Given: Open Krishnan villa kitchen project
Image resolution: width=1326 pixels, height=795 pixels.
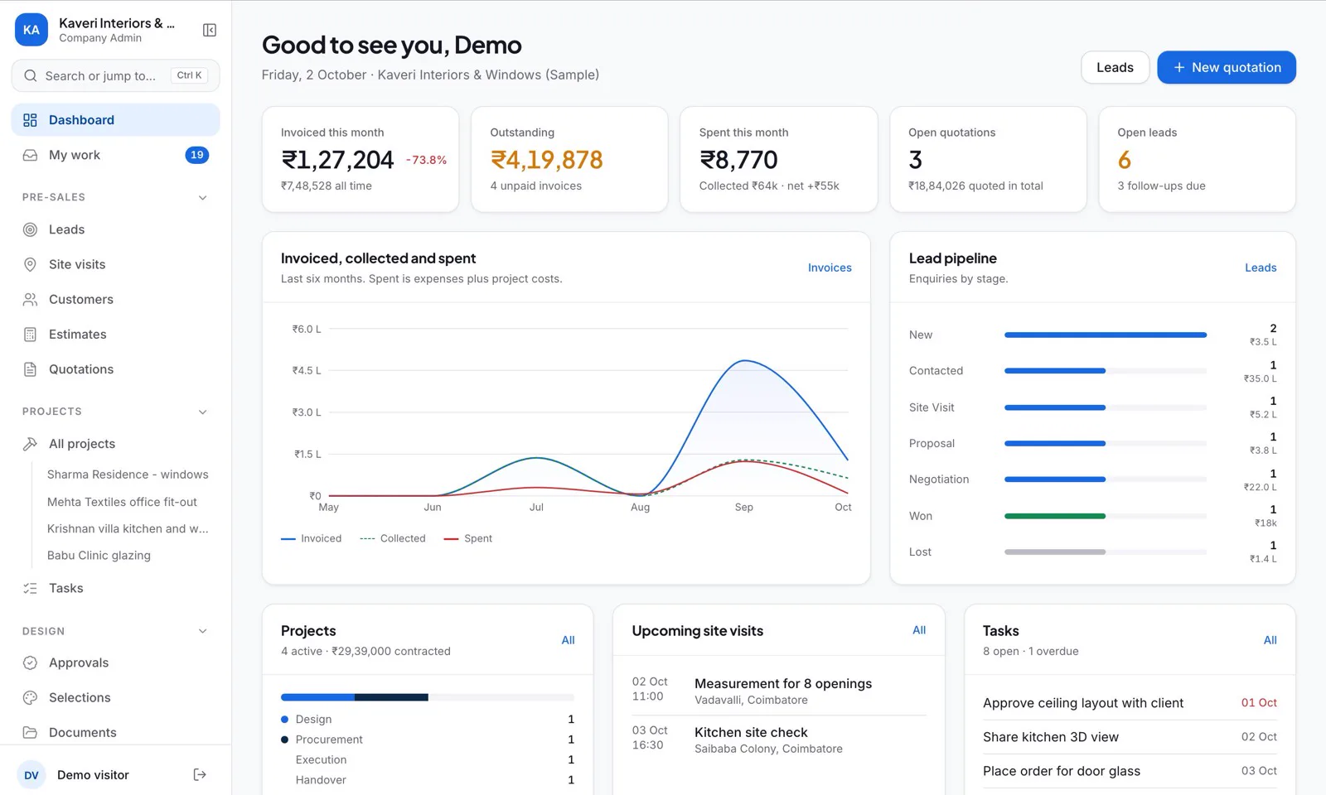Looking at the screenshot, I should click(x=128, y=528).
